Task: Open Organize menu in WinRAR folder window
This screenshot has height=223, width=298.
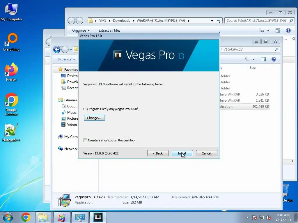Action: 81,30
